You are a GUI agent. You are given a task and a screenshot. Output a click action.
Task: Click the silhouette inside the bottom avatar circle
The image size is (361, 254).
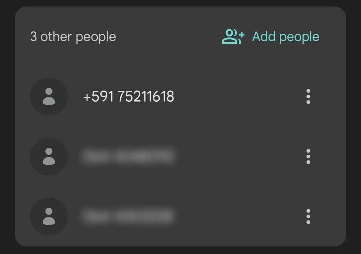[x=49, y=216]
